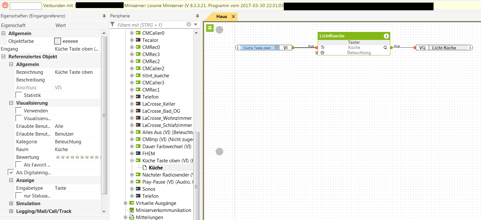
Task: Expand the Telefon node below Sonos
Action: click(132, 196)
